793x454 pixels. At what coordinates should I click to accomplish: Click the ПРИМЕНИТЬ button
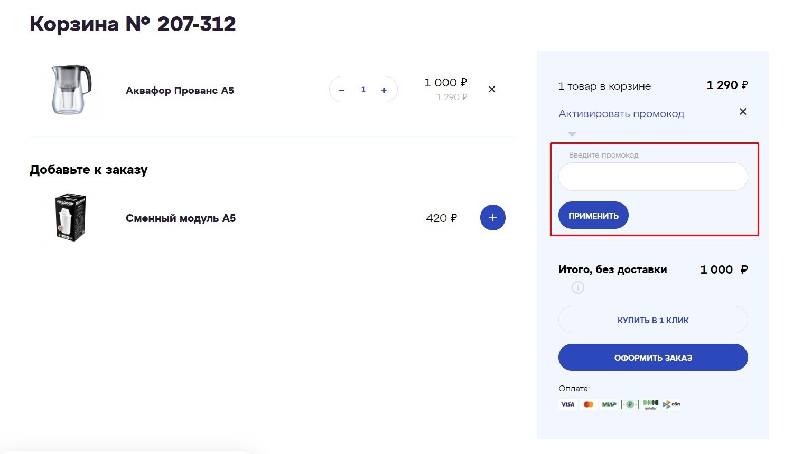[x=593, y=216]
